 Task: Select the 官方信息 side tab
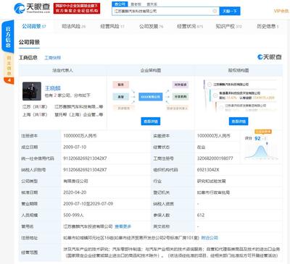click(8, 37)
